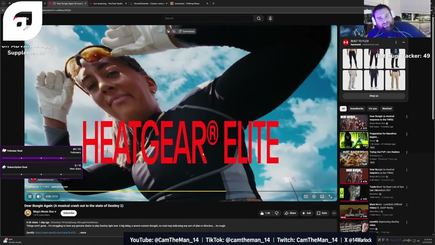Like the video with the thumbs-up button
435x245 pixels.
pyautogui.click(x=265, y=213)
